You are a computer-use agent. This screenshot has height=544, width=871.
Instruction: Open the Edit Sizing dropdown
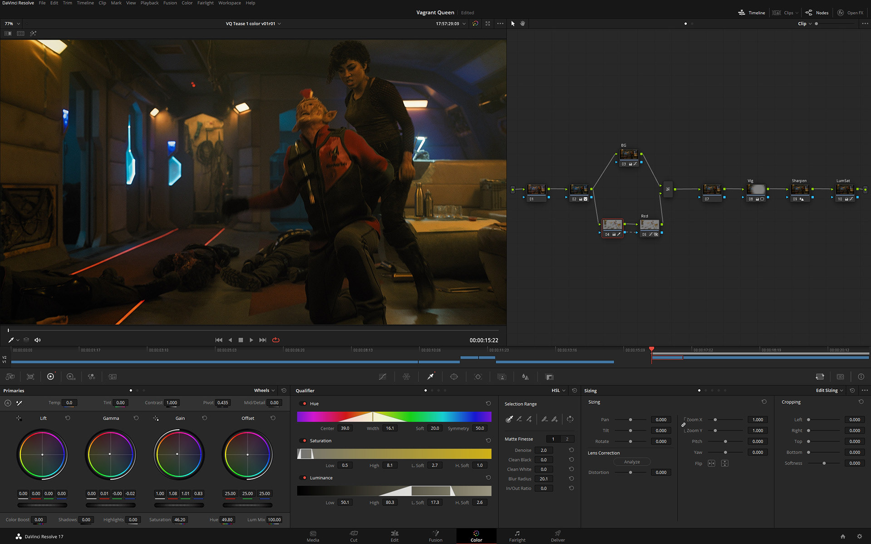[x=829, y=390]
